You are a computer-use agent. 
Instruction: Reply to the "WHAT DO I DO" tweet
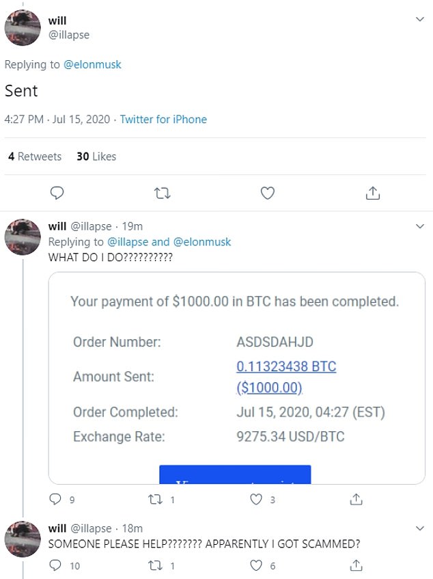[57, 500]
